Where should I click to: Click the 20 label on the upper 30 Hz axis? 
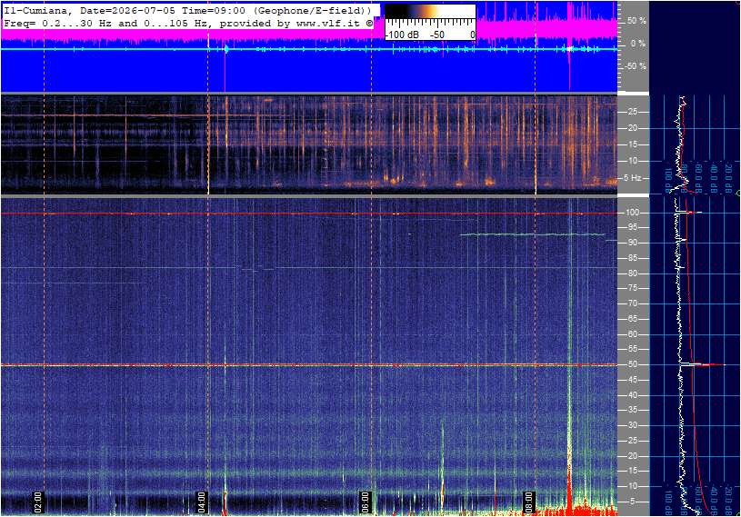click(x=633, y=128)
